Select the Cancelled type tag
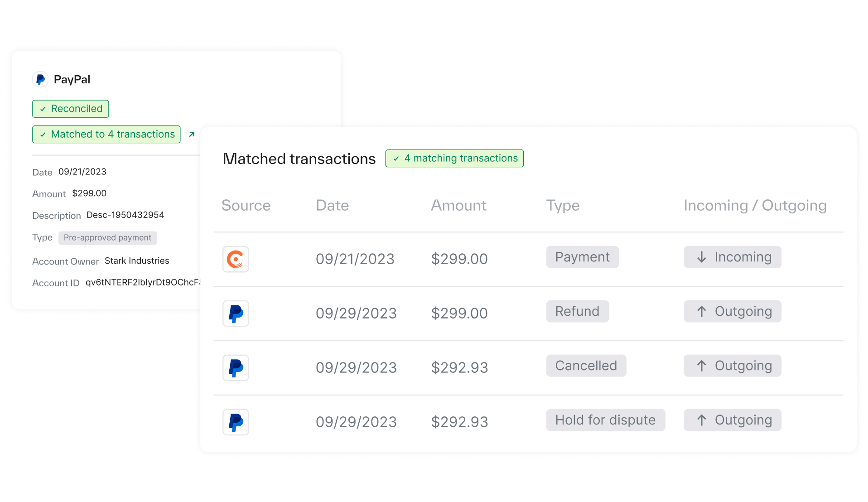The height and width of the screenshot is (502, 868). click(x=586, y=366)
